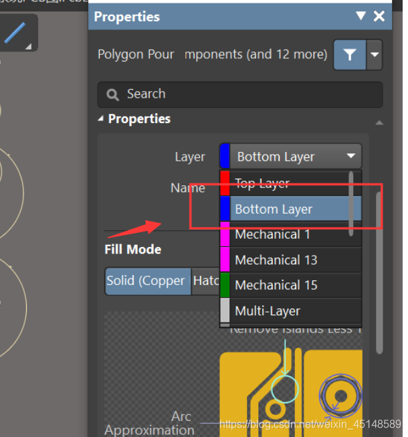Enable Solid (Copper) fill mode
Viewport: 408px width, 437px height.
pos(146,281)
